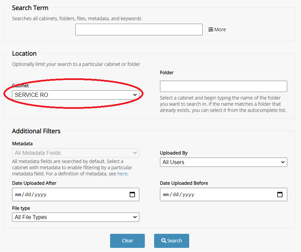
Task: Select month segment in Date Uploaded Before
Action: [x=166, y=195]
